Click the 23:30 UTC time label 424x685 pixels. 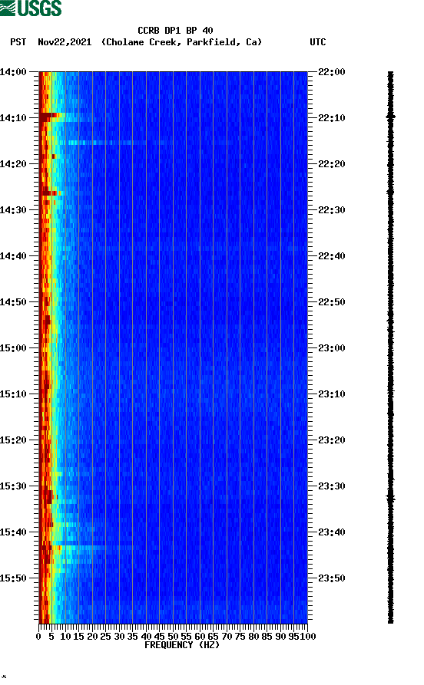(332, 486)
